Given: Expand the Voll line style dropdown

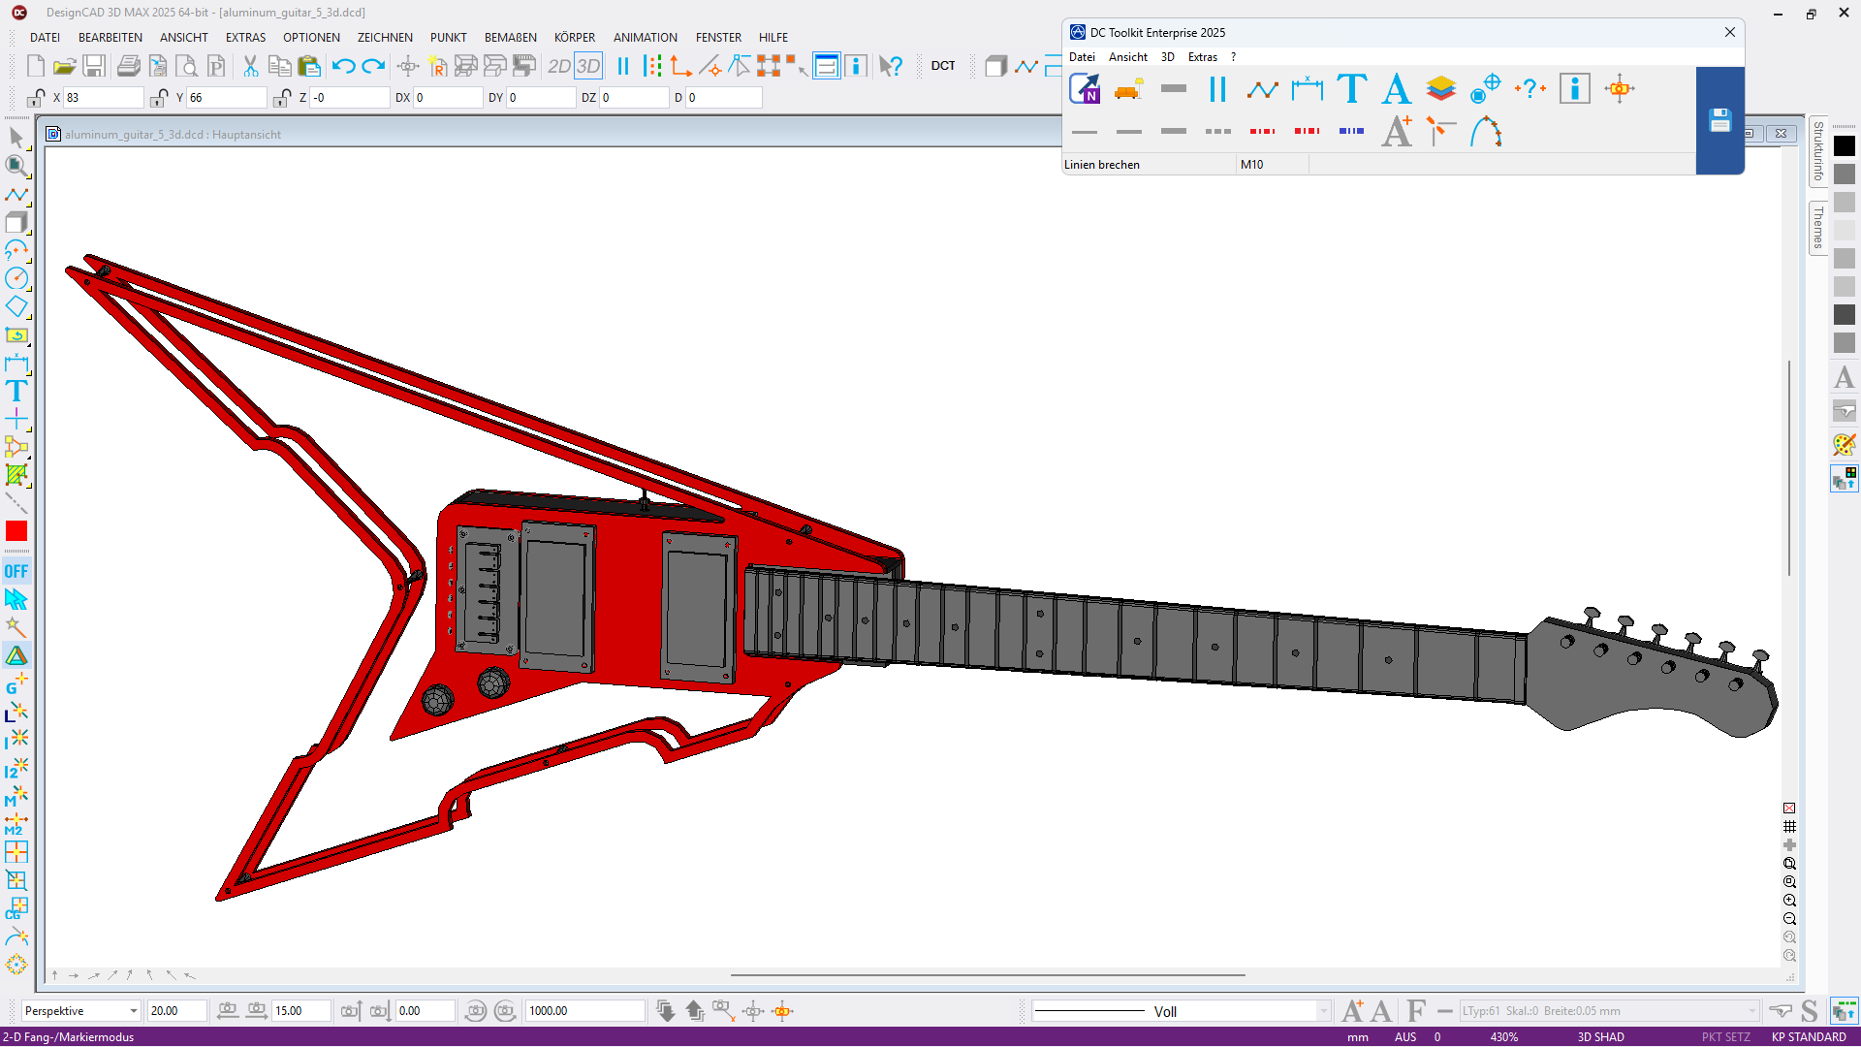Looking at the screenshot, I should click(1323, 1011).
